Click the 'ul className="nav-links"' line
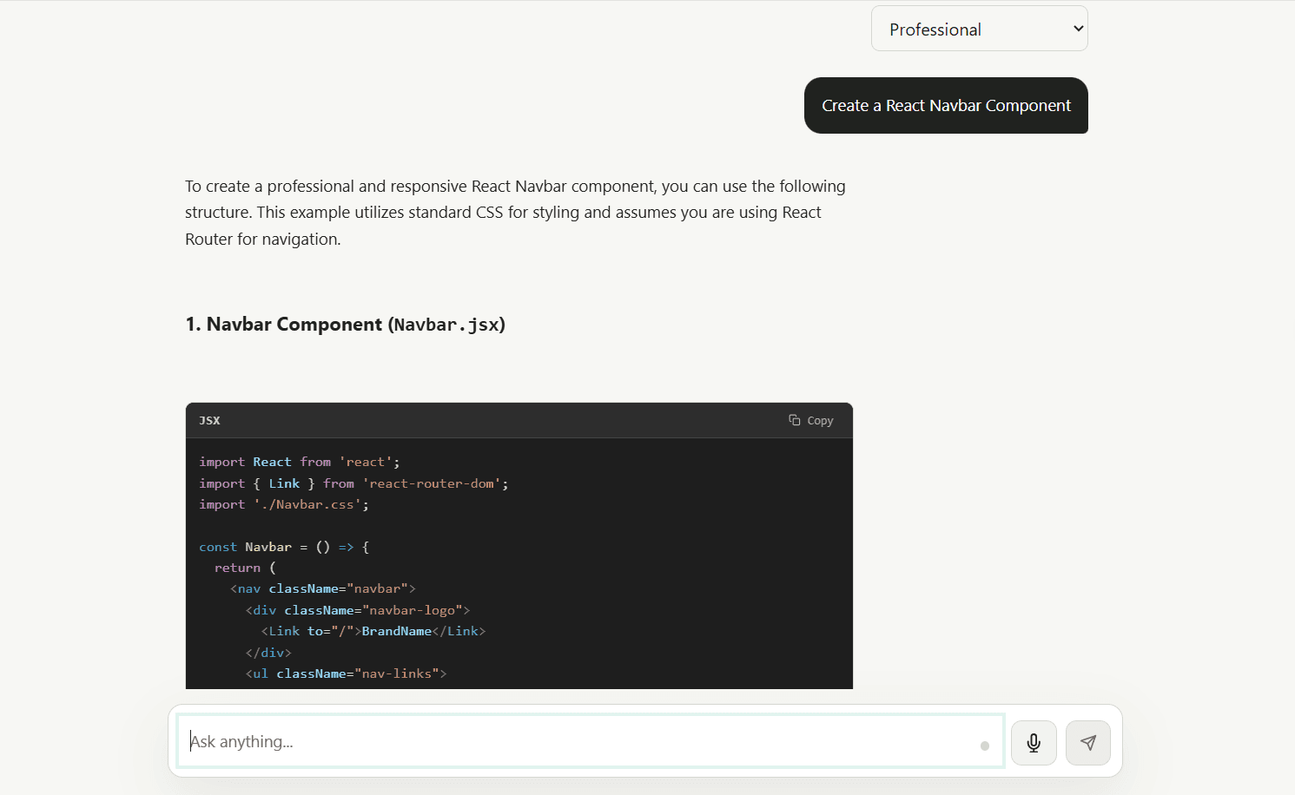Screen dimensions: 1295x795 346,673
